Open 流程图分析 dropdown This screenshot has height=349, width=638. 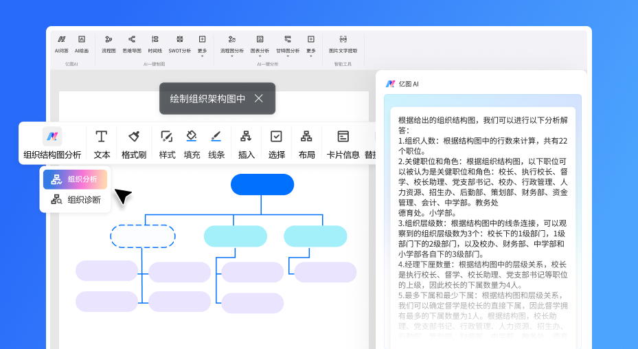point(232,46)
